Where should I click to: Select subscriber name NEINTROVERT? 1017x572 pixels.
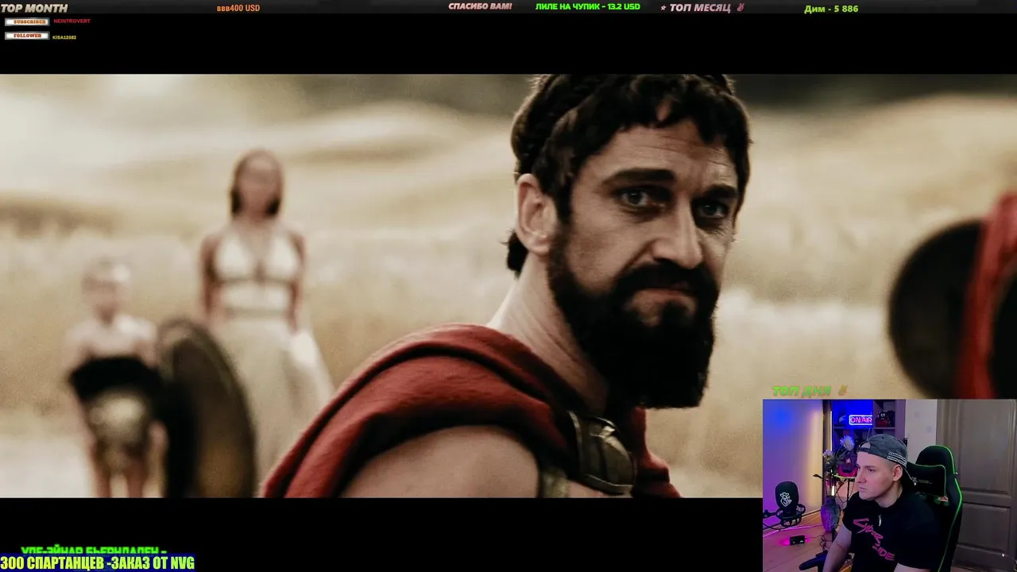72,21
